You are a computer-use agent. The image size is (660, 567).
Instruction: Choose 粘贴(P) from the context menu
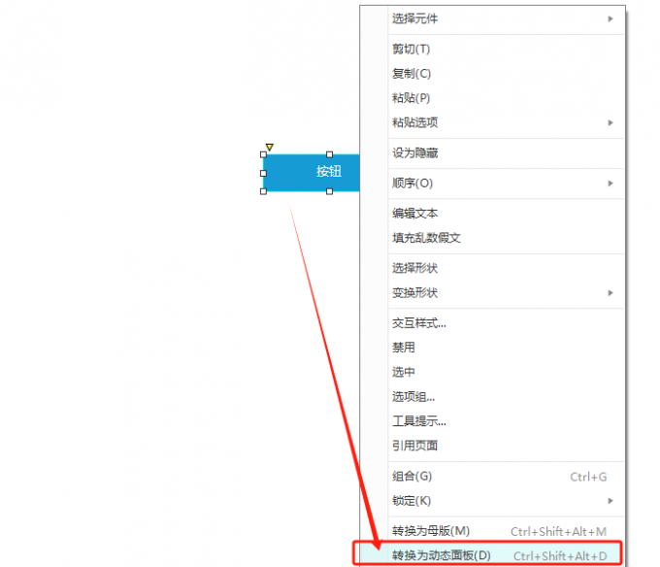492,98
